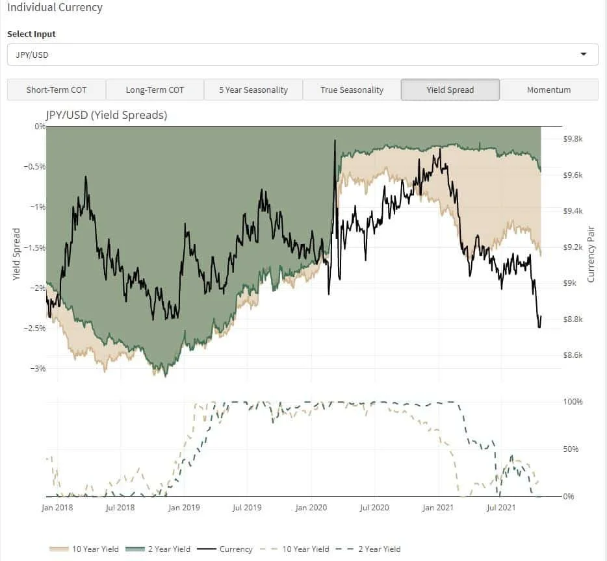Click the JPY/USD (Yield Spreads) chart title

point(107,115)
